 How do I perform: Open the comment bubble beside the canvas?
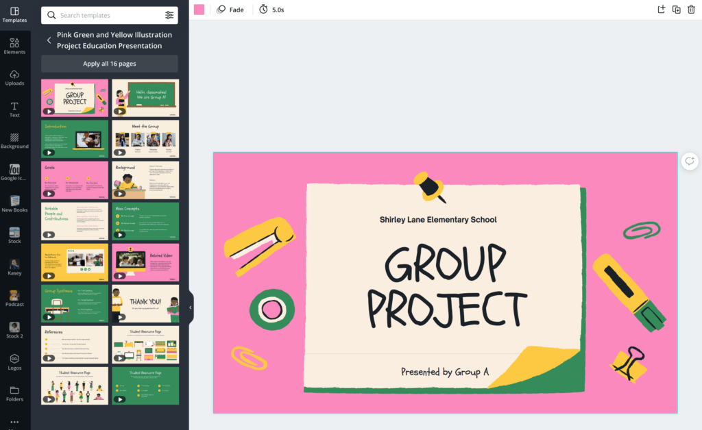click(689, 161)
